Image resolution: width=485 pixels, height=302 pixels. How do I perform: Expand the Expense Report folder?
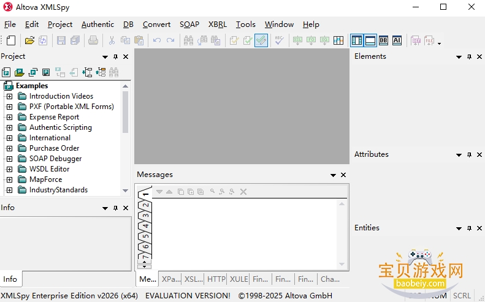(10, 117)
